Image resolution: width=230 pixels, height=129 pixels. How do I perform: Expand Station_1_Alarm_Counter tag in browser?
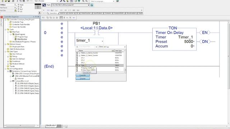coord(79,53)
